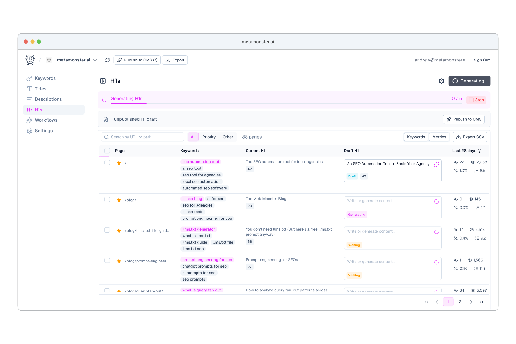
Task: Open H1 settings gear icon
Action: (x=441, y=81)
